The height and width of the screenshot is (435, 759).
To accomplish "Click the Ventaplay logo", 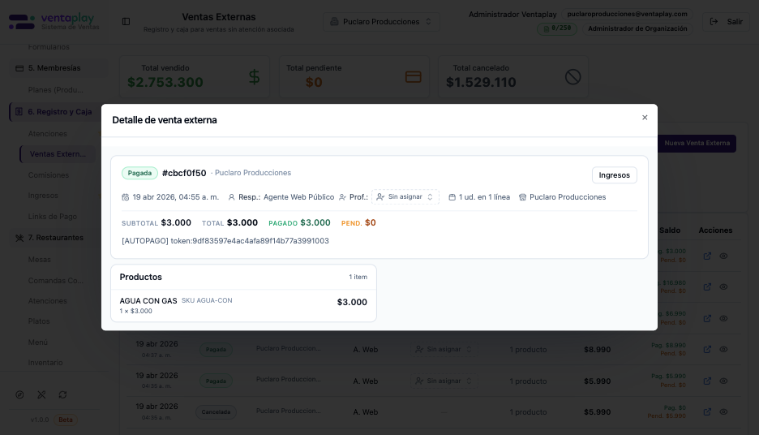I will (54, 21).
